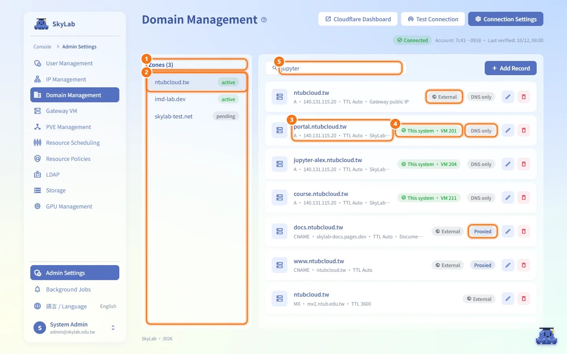Open Cloudflare Dashboard

click(x=358, y=19)
